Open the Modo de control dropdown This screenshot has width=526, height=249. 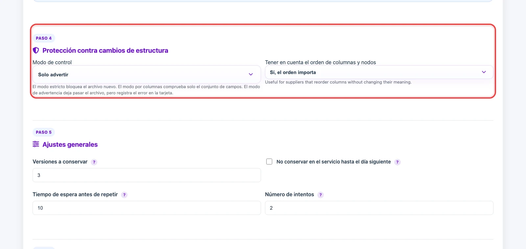pos(147,74)
